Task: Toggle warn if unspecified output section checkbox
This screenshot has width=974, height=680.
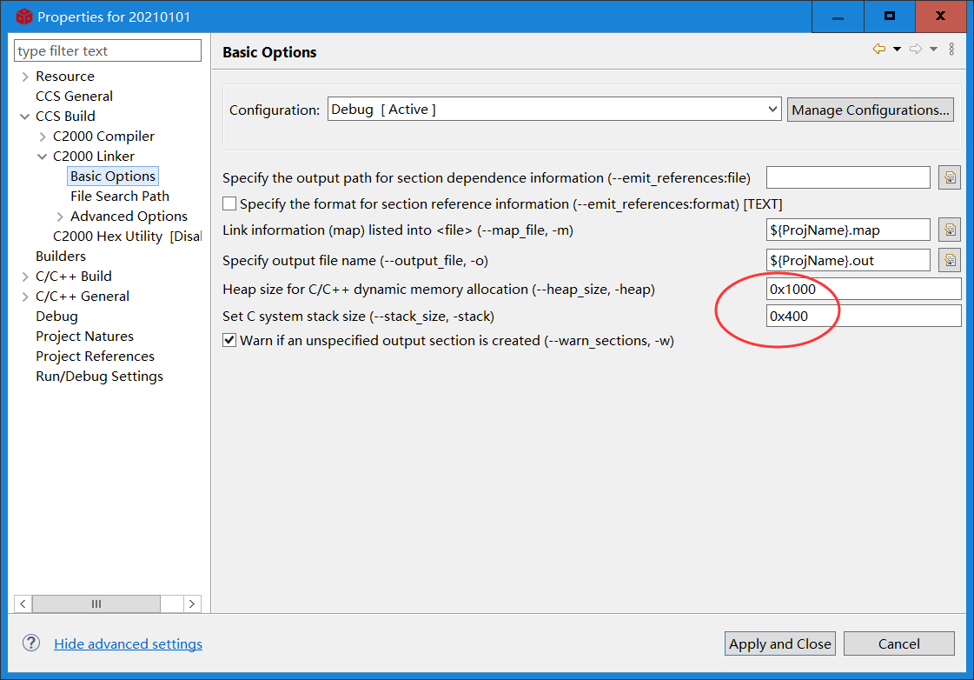Action: pos(229,341)
